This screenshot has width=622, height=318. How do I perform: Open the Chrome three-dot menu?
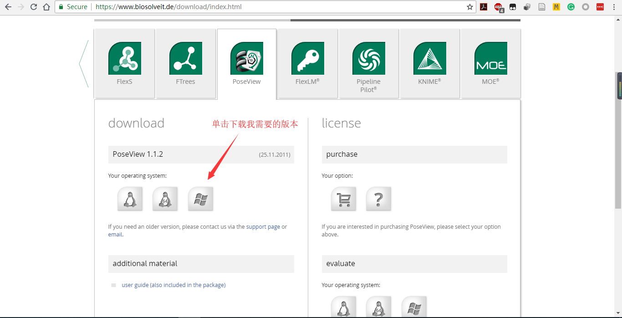point(614,7)
